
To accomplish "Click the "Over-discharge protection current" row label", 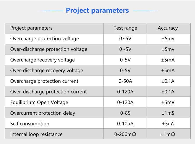I will pos(48,92).
